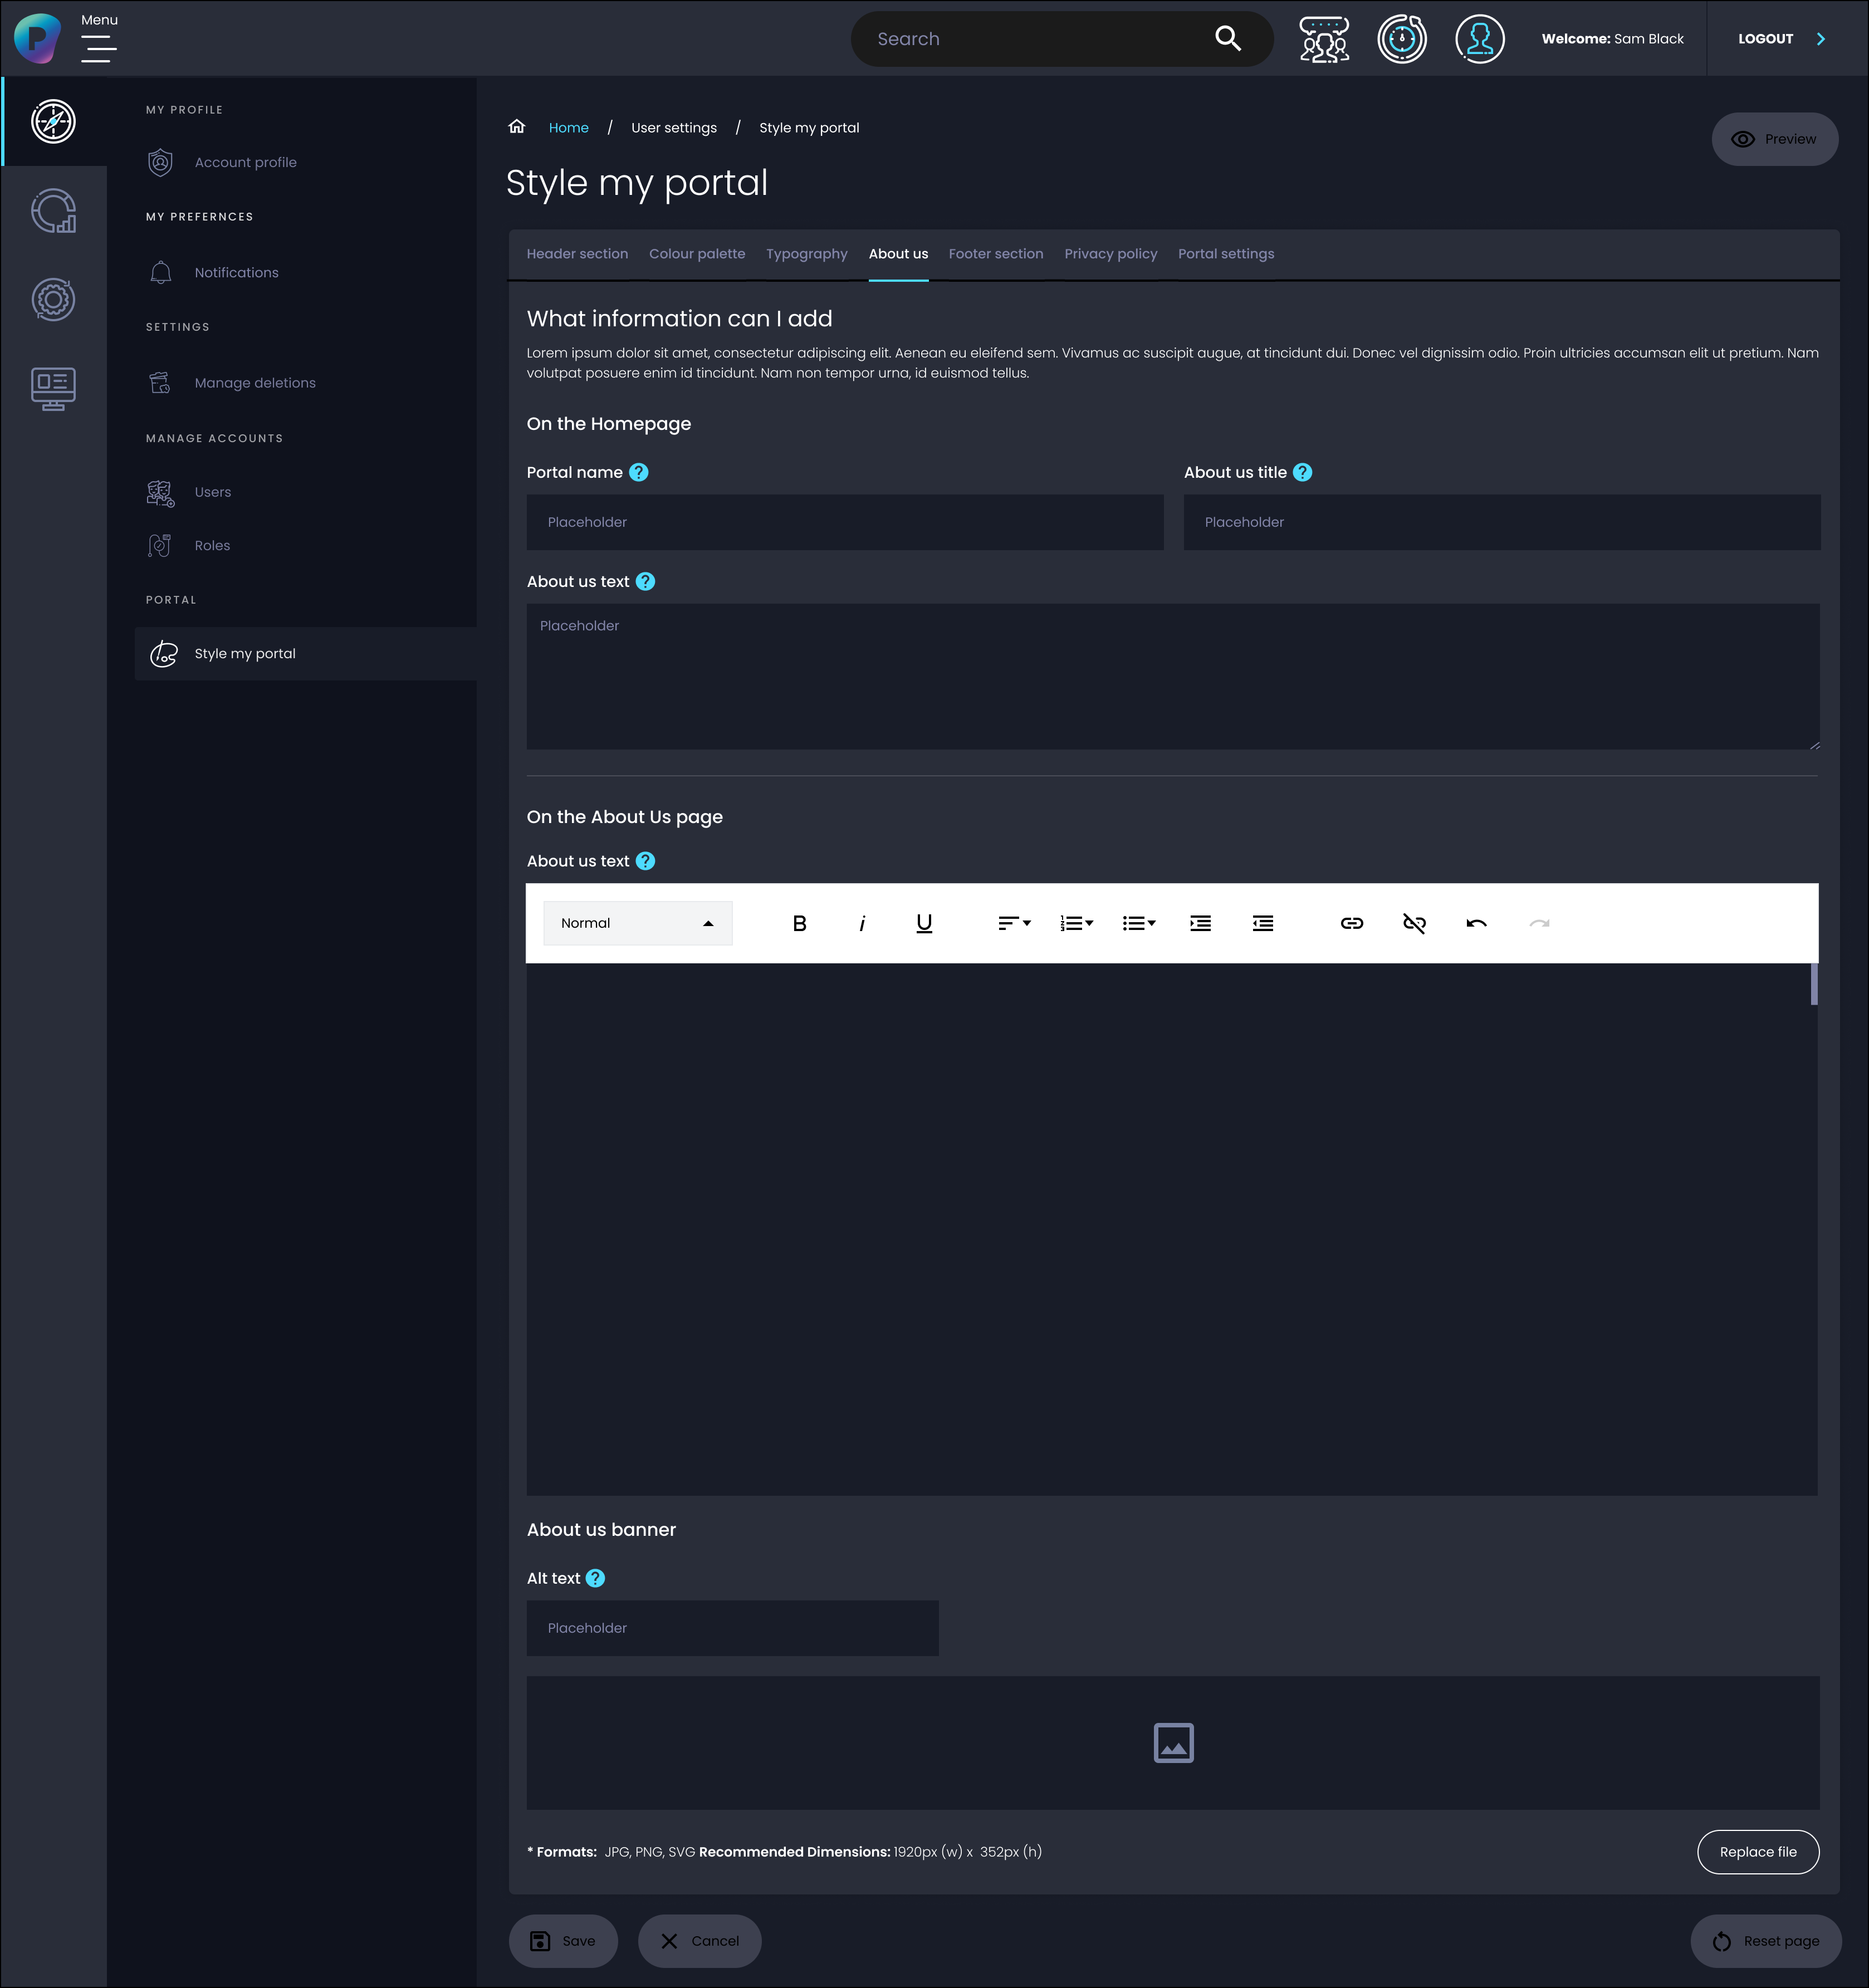
Task: Click the Home breadcrumb link
Action: click(568, 128)
